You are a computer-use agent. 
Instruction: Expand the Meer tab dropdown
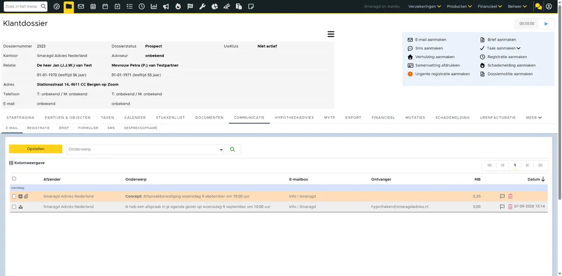coord(534,118)
